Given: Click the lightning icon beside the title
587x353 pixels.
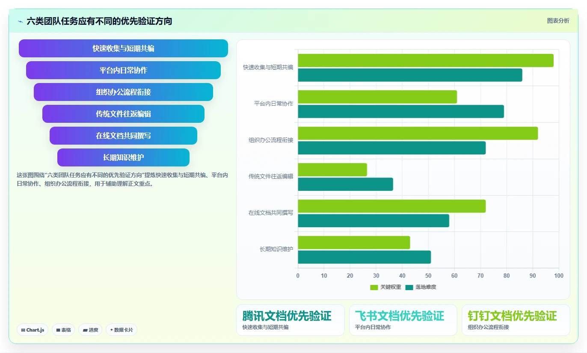Looking at the screenshot, I should (21, 21).
